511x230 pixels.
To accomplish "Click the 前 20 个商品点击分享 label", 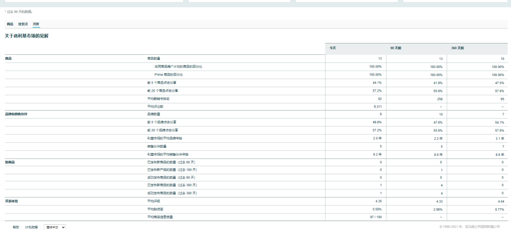I will click(163, 91).
